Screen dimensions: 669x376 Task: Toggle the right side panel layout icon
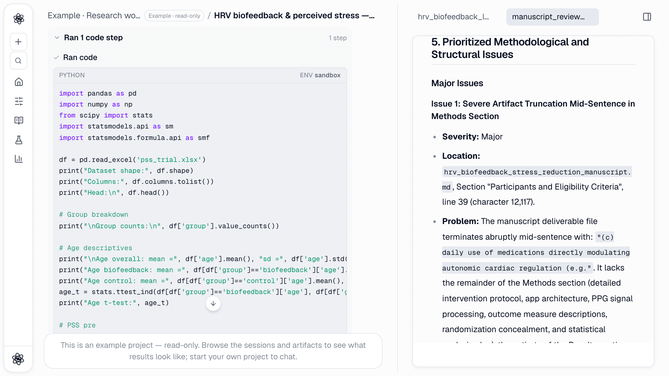click(647, 17)
